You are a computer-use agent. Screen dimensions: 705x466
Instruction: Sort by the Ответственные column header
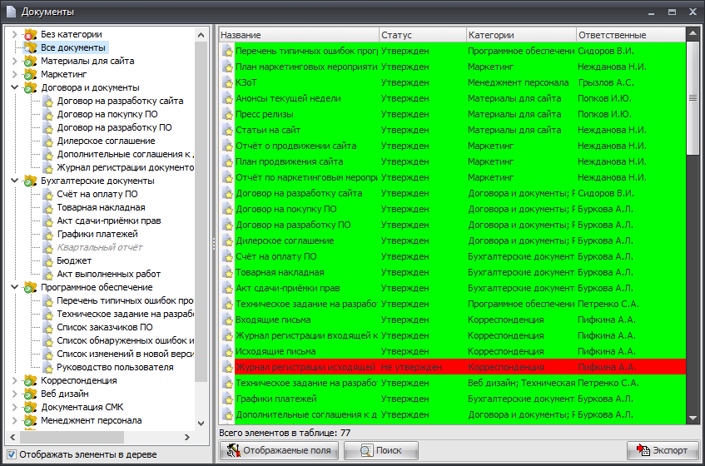tap(629, 35)
